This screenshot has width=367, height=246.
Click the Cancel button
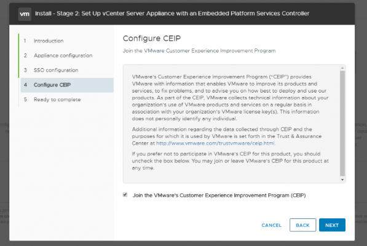coord(271,225)
